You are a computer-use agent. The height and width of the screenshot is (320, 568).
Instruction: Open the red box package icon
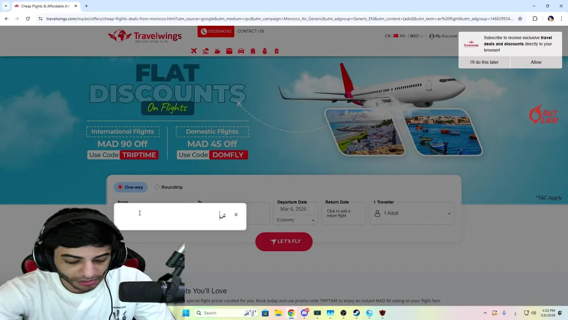(x=229, y=51)
